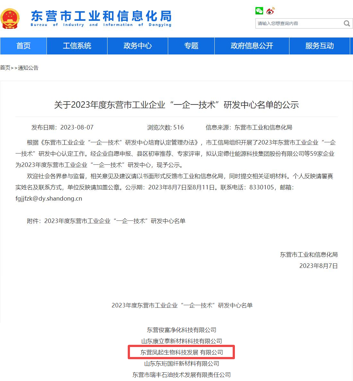Select highlighted 东营凤起生物科技发展 有限公司 entry
The image size is (353, 381).
182,352
